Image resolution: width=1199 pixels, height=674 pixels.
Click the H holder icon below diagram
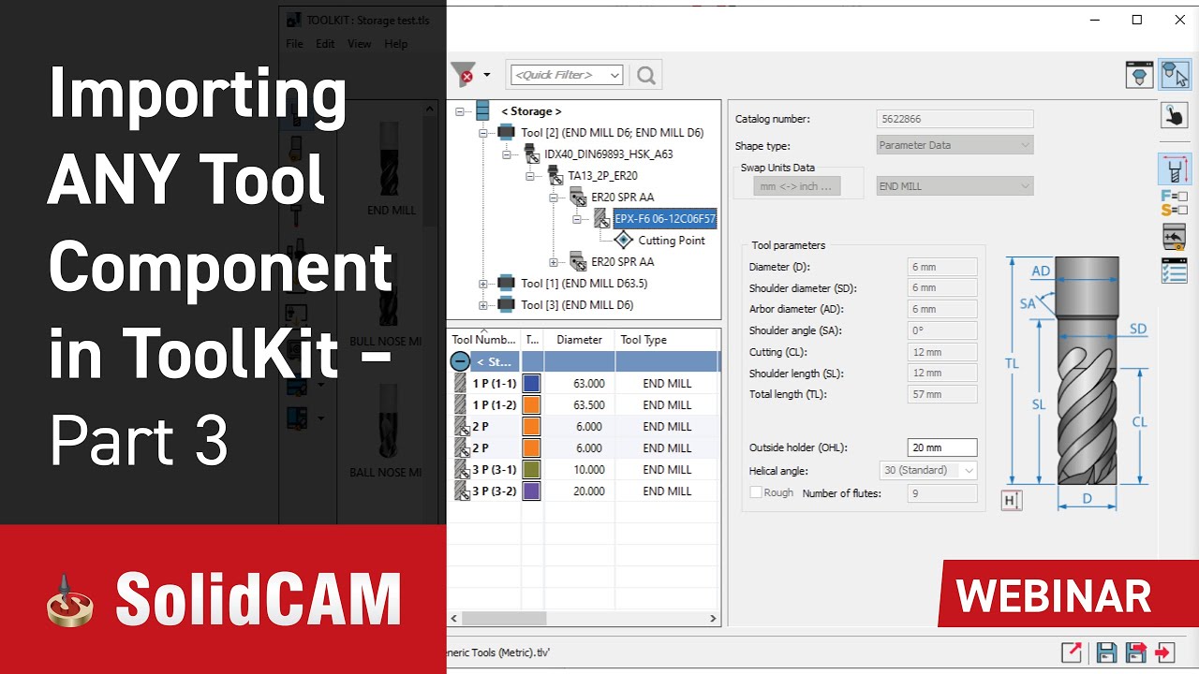(x=1011, y=501)
